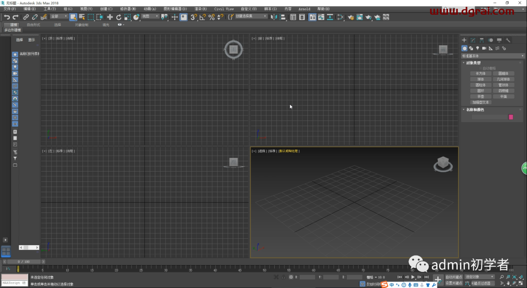Click the Redo arrow in main toolbar

[16, 17]
